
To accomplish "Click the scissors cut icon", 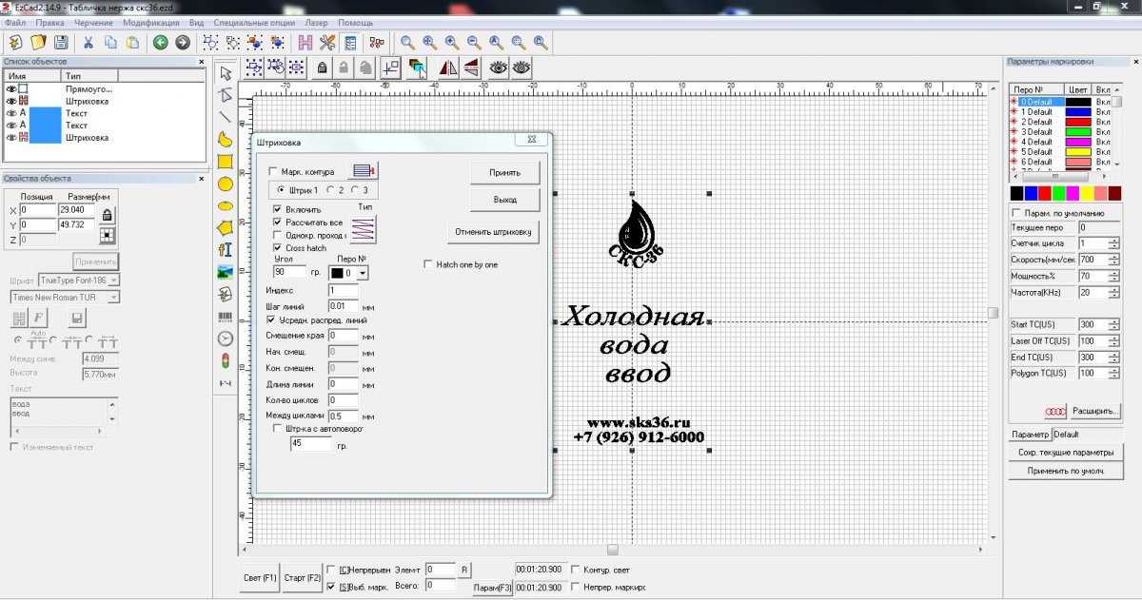I will [88, 43].
